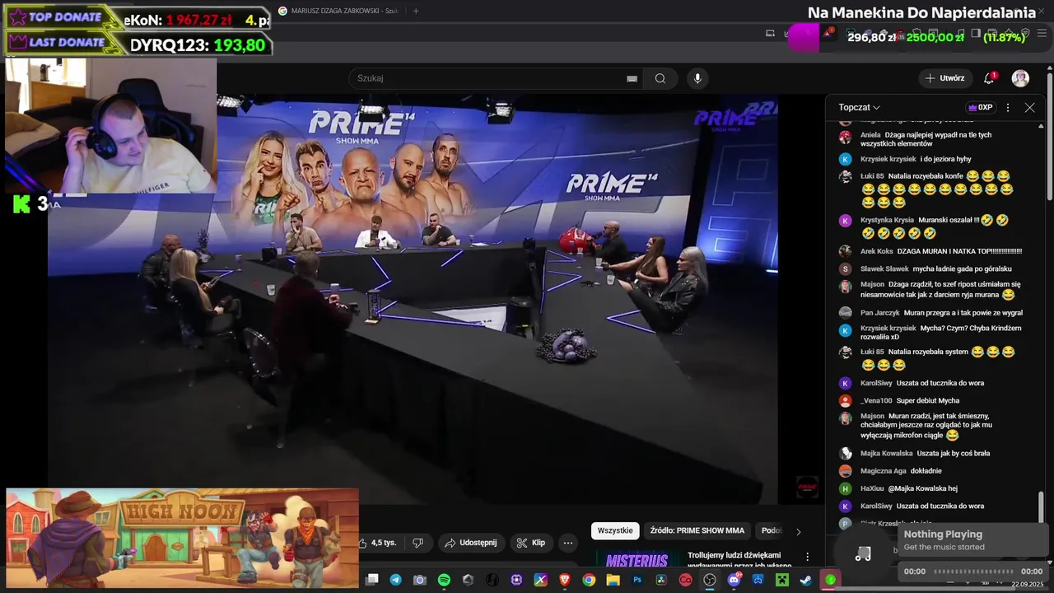Click the Brave Rewards triangle icon
The width and height of the screenshot is (1054, 593).
click(827, 35)
